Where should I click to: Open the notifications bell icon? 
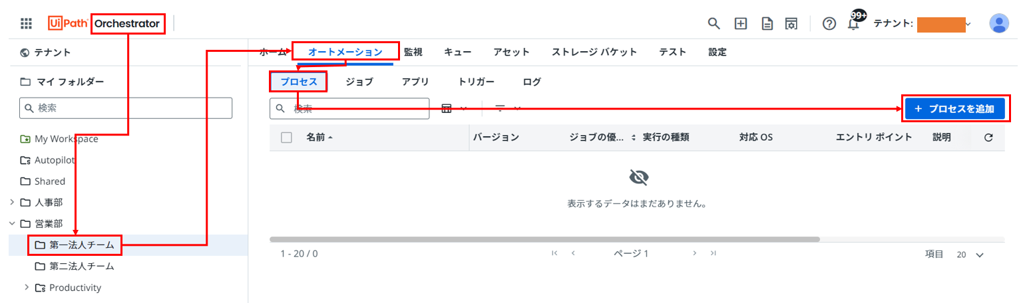click(x=853, y=25)
